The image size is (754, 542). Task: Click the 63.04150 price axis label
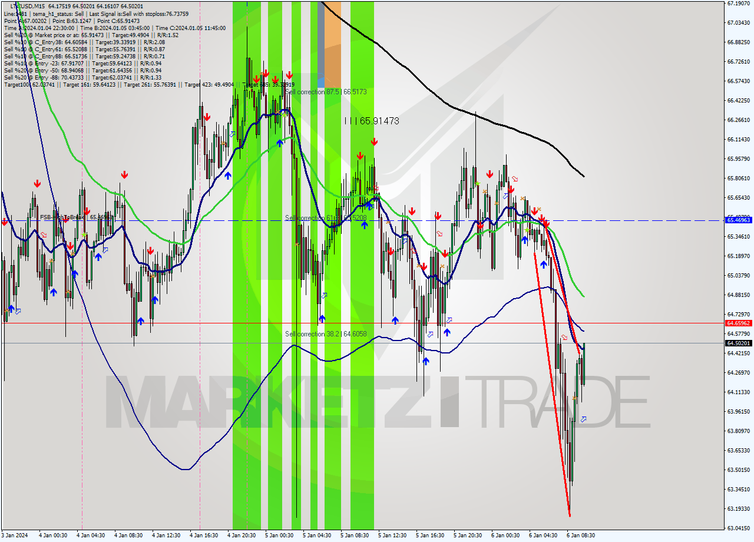pyautogui.click(x=739, y=528)
